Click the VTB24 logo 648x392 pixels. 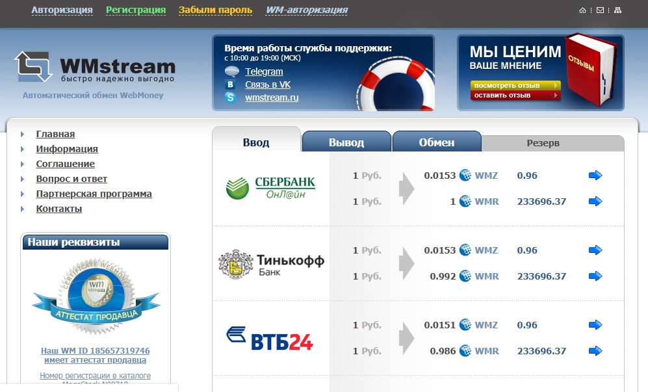(270, 338)
